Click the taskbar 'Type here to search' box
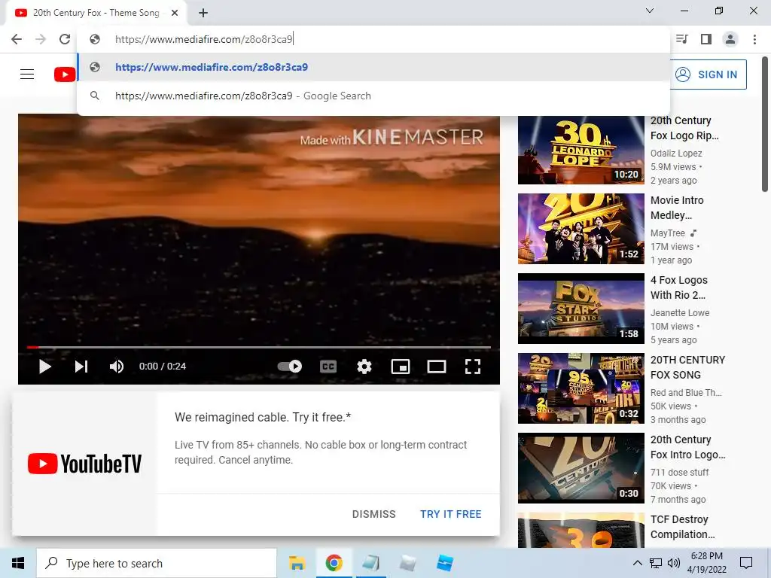Viewport: 771px width, 578px height. click(157, 563)
